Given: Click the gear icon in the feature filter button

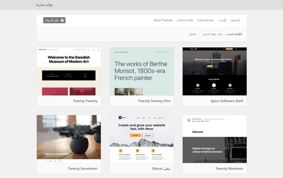Looking at the screenshot, I should (x=62, y=20).
